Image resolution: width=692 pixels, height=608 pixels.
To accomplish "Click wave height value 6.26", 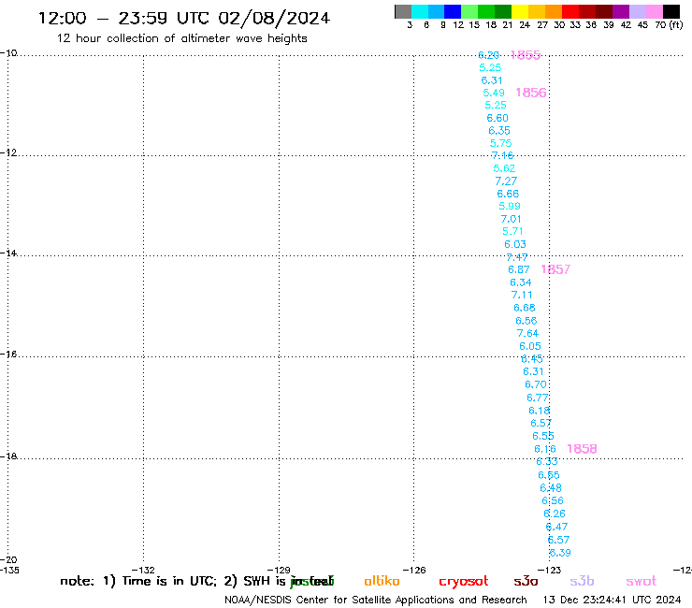I will click(555, 514).
